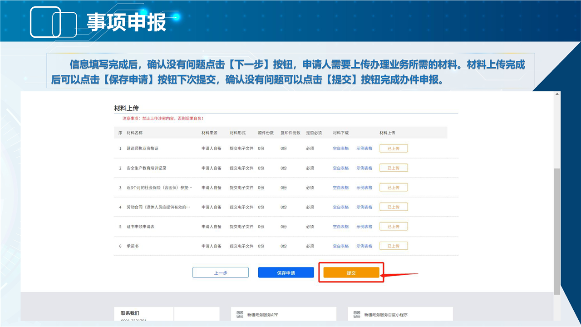
Task: Download 空白表格 for 承诺书 row
Action: tap(340, 246)
